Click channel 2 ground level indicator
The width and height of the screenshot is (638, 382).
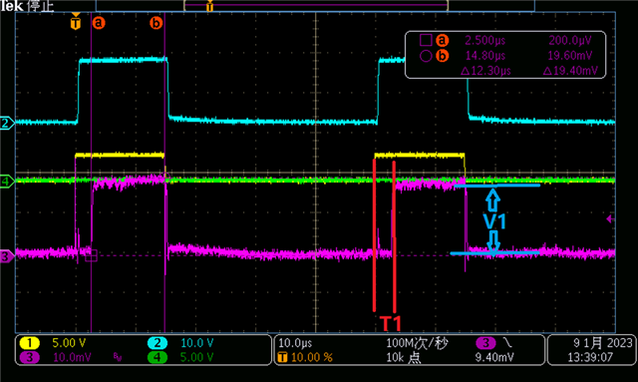point(7,123)
